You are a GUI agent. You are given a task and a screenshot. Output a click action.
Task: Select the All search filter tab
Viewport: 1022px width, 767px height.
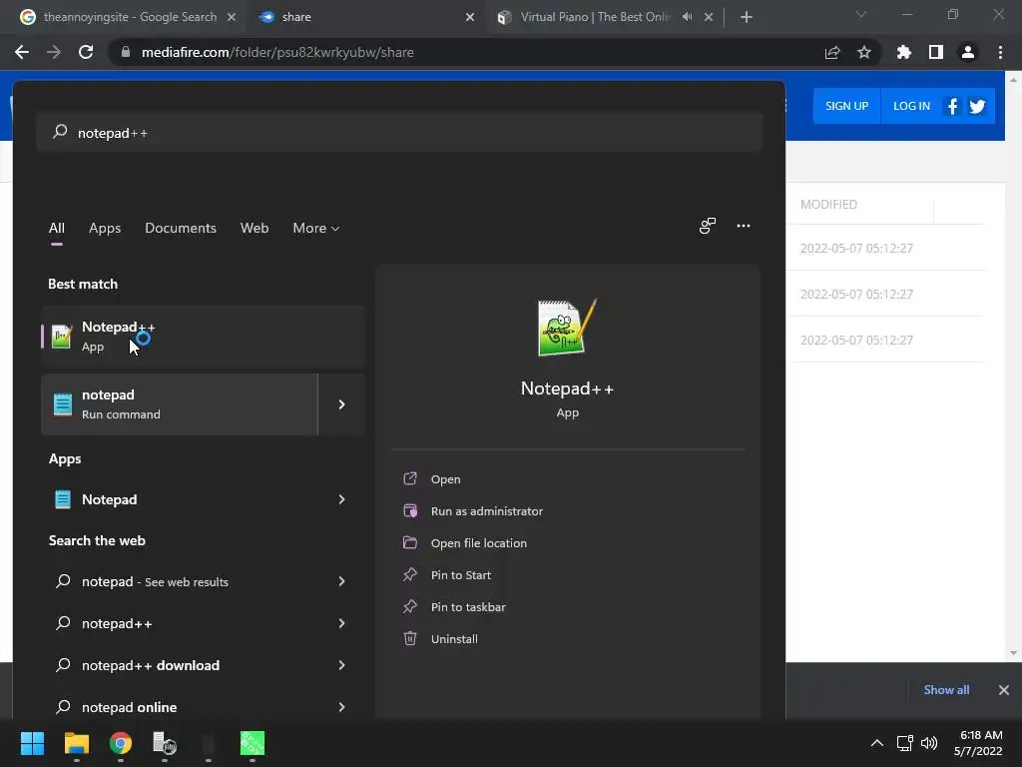57,229
